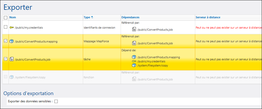
Task: Click the red remote server warning text
Action: tap(228, 27)
